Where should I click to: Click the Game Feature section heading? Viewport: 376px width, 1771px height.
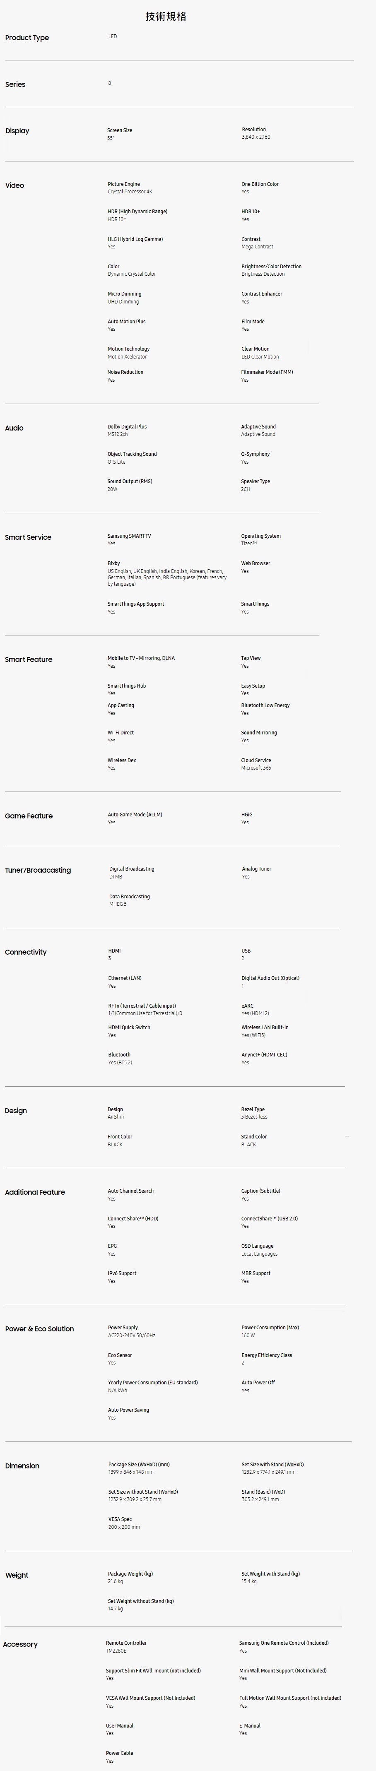click(x=29, y=816)
